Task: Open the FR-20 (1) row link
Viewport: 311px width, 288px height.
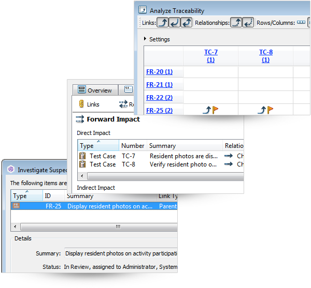Action: (x=159, y=72)
